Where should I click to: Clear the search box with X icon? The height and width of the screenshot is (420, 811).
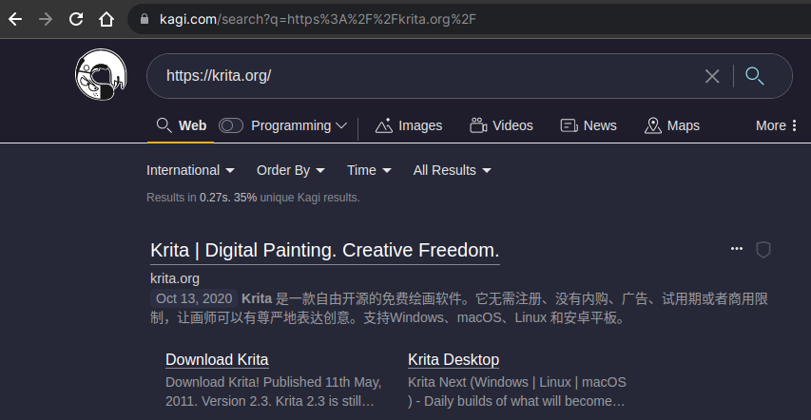click(x=712, y=77)
